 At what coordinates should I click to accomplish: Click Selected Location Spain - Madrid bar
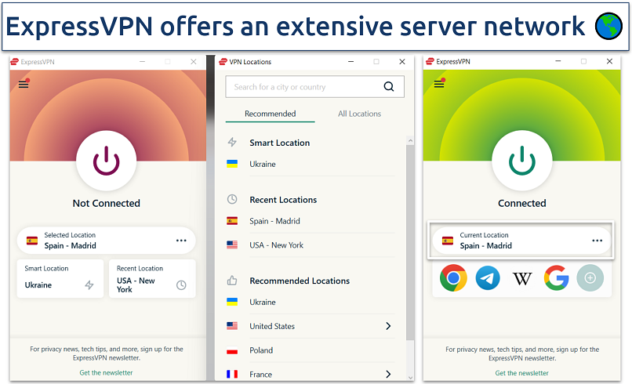(107, 241)
